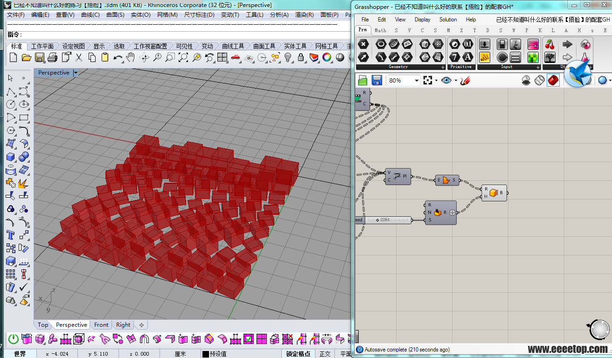Switch to the Math component tab
Viewport: 612px width, 358px height.
(x=381, y=30)
